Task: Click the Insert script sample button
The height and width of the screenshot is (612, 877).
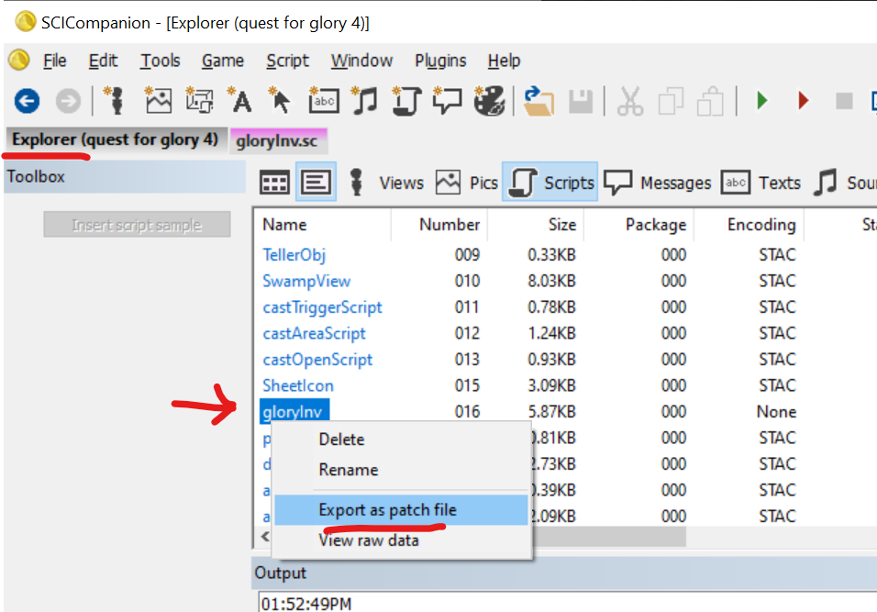Action: tap(137, 224)
